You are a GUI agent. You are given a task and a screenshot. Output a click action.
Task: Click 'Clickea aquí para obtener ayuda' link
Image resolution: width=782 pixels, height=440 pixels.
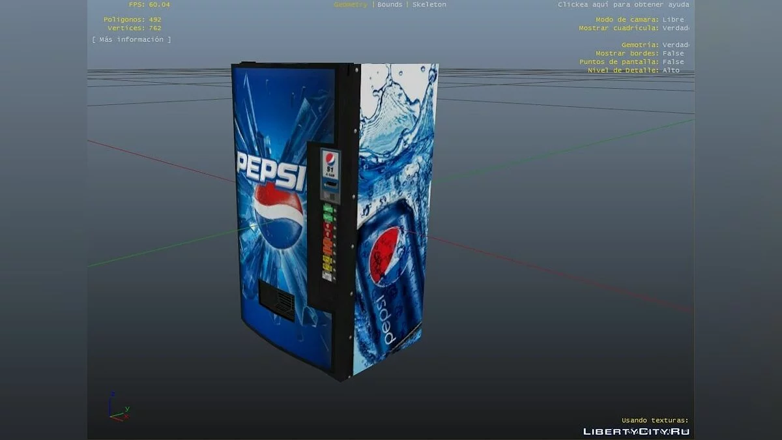(623, 5)
